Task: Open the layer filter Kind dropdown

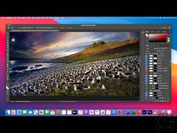Action: tap(149, 48)
